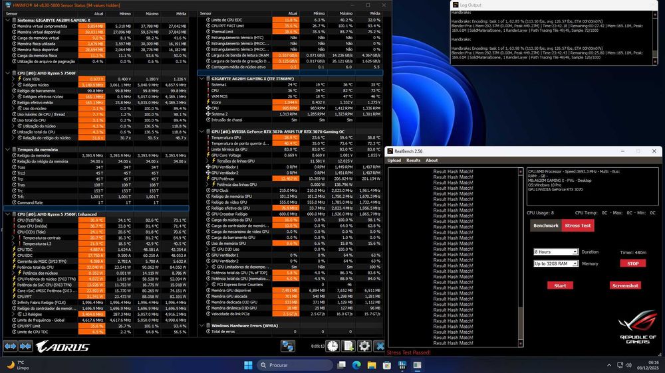Image resolution: width=665 pixels, height=373 pixels.
Task: Switch to Stress Test tab
Action: tap(578, 226)
